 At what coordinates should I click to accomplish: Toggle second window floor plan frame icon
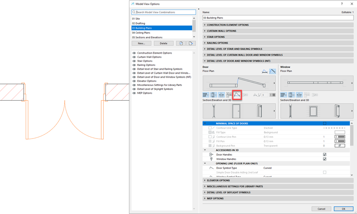coord(291,95)
